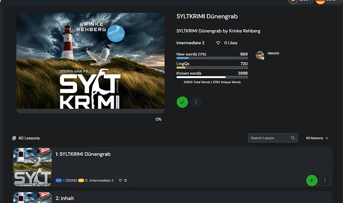Click lesson 1 thumbnail image
This screenshot has width=343, height=203.
[33, 167]
